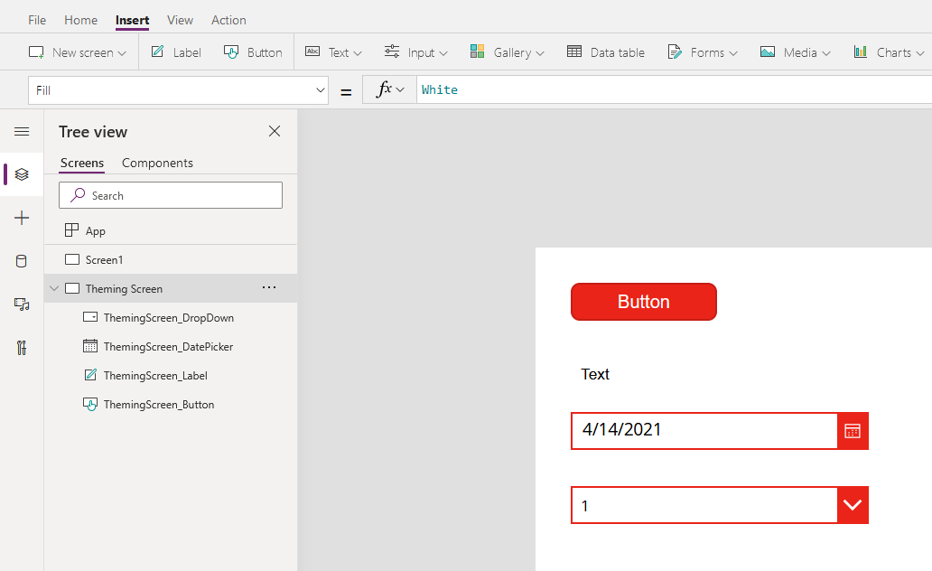Open the Data sources cylinder icon
This screenshot has height=571, width=932.
point(22,261)
